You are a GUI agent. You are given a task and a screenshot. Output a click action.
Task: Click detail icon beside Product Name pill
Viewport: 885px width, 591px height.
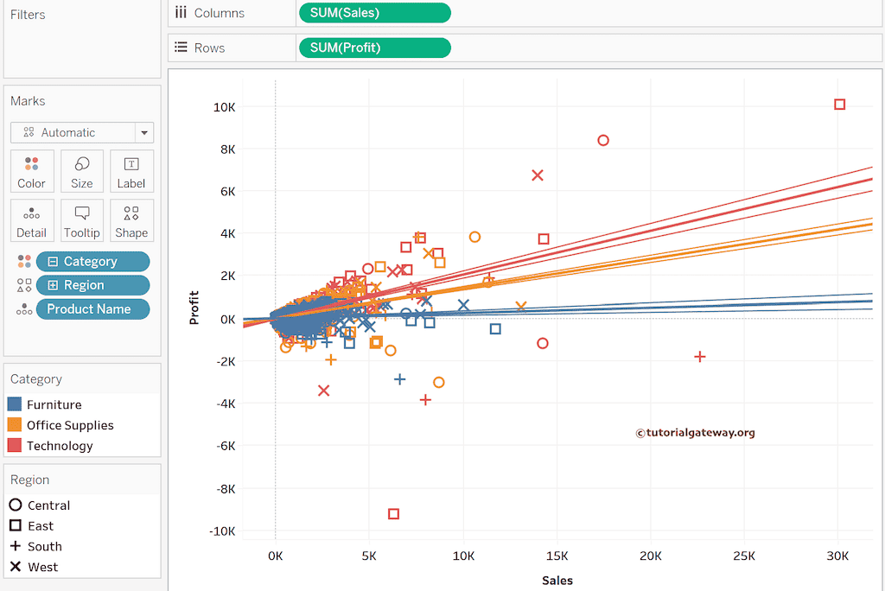pos(24,309)
